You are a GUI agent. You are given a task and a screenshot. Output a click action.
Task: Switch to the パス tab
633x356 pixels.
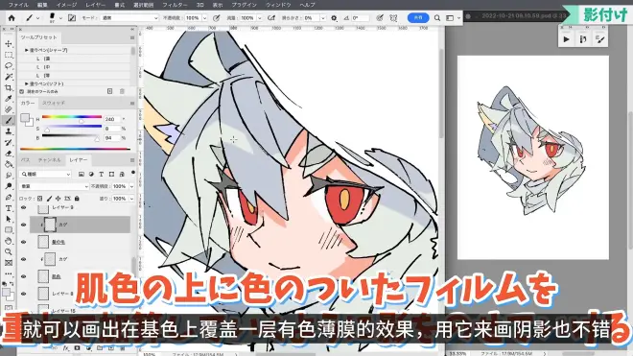[26, 160]
